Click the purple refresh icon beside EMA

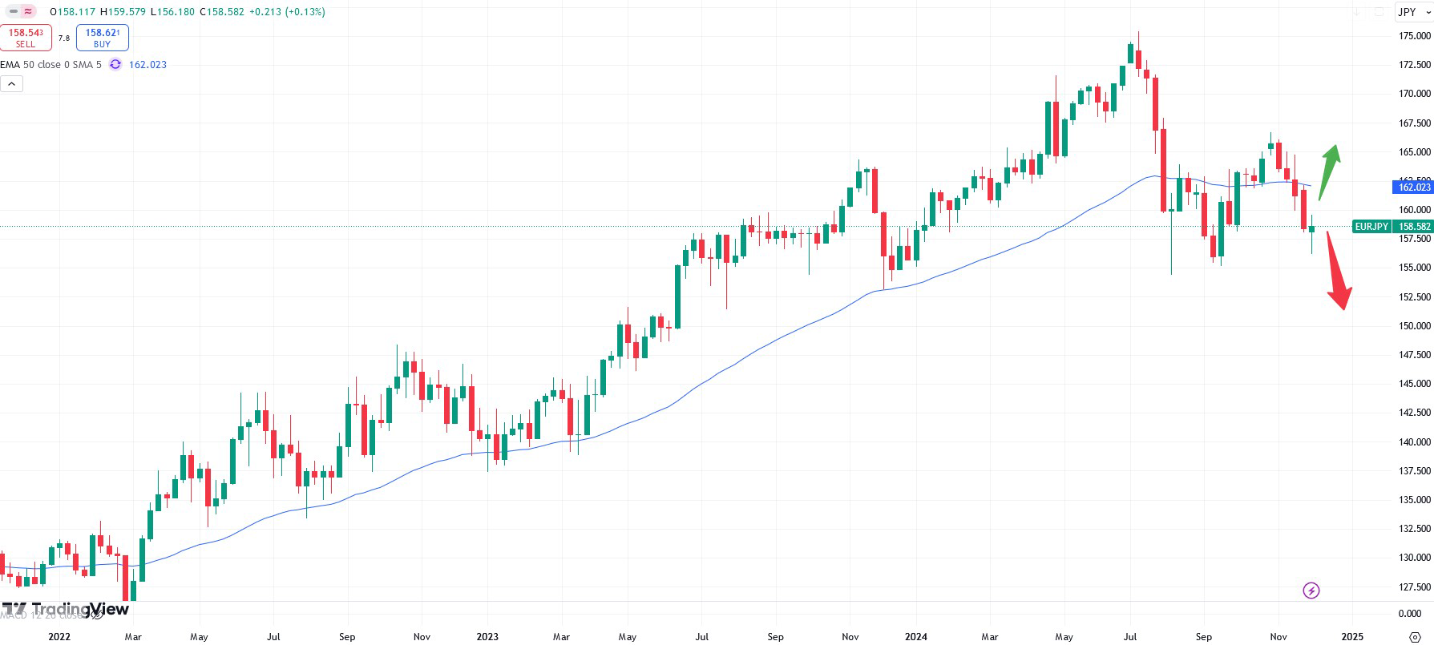[x=115, y=65]
